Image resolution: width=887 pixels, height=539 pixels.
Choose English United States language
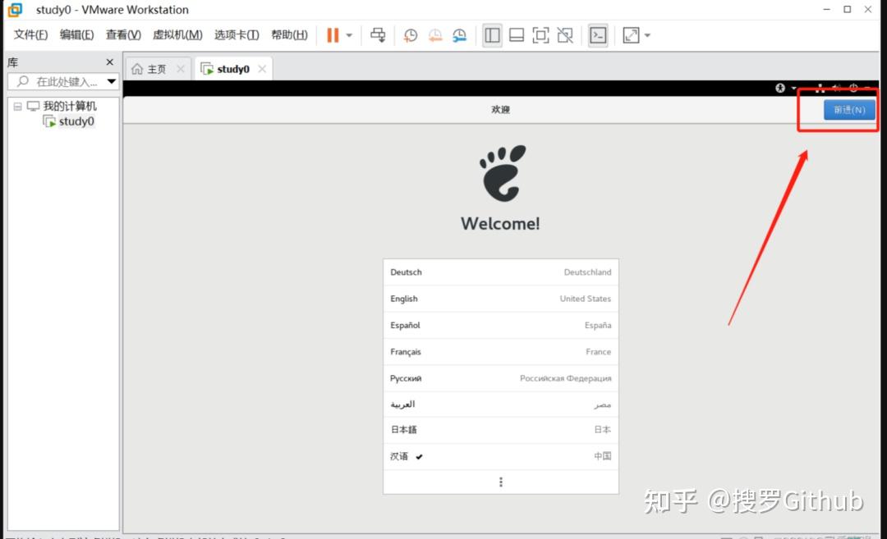tap(501, 299)
